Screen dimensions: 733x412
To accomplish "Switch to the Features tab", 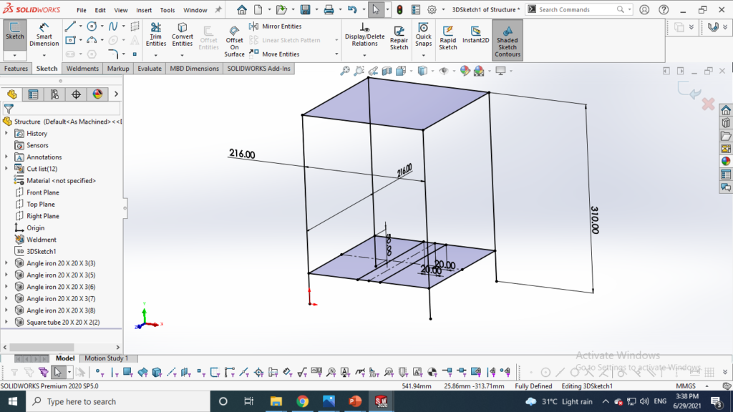I will [x=16, y=68].
